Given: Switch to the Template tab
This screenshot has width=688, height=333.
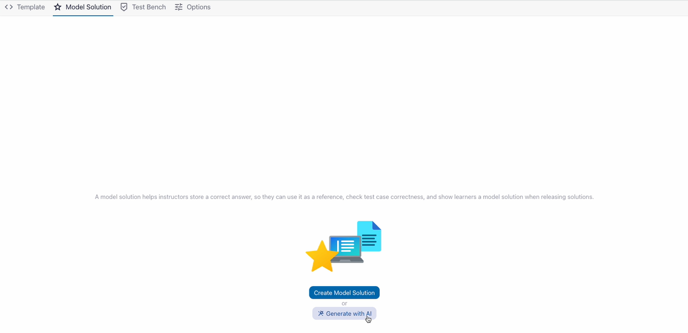Looking at the screenshot, I should click(31, 7).
